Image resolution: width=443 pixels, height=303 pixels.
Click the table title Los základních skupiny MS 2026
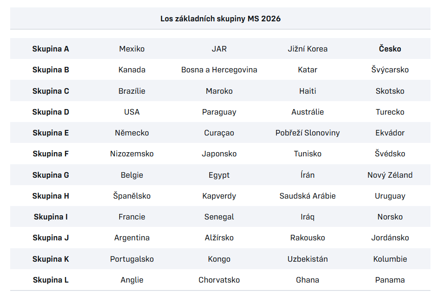coord(220,19)
